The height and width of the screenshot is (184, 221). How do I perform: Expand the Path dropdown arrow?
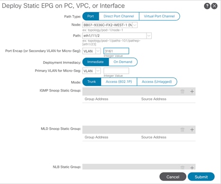[x=149, y=36]
